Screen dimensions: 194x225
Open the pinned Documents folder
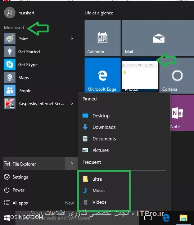click(x=124, y=139)
